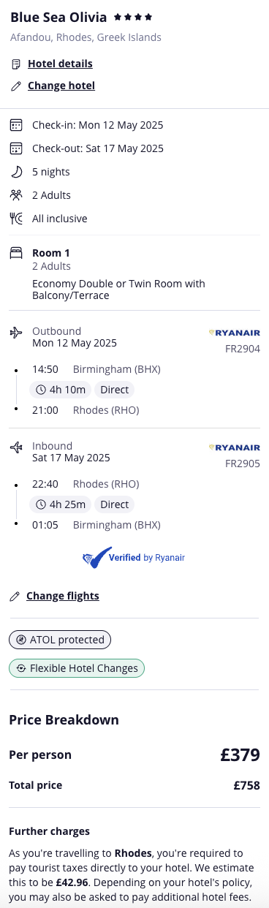
Task: Click the Flexible Hotel Changes badge
Action: coord(77,668)
